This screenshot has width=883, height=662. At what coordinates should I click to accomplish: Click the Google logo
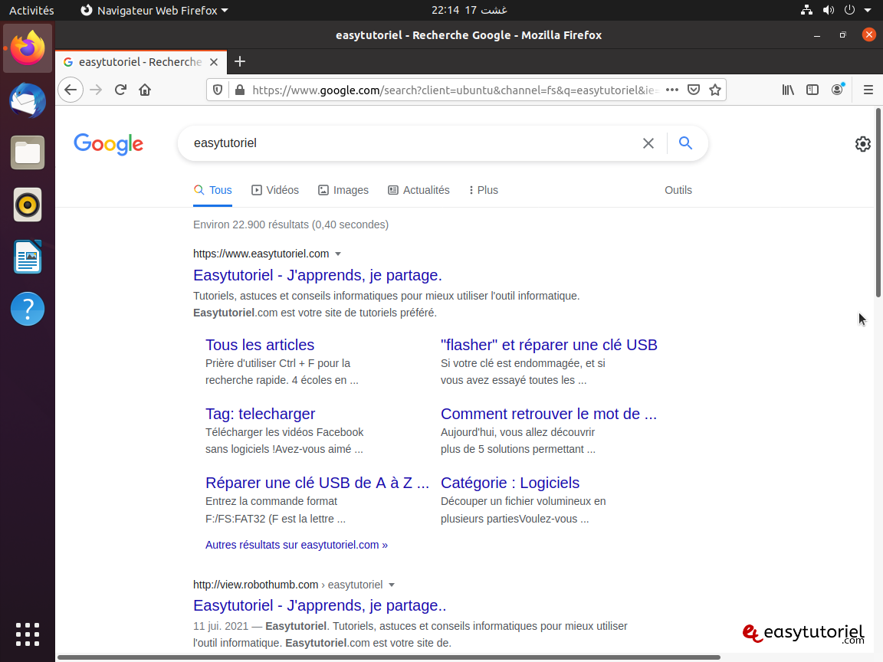(109, 144)
